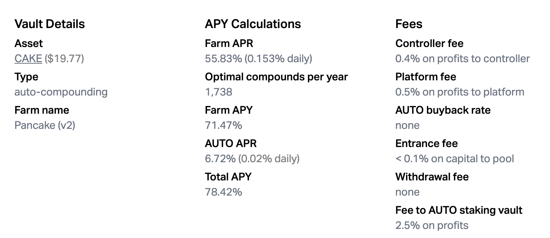This screenshot has height=238, width=550.
Task: Click the Entrance fee description
Action: 455,159
